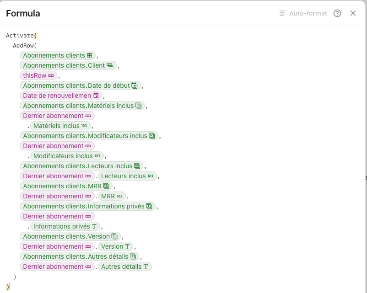Select the Abonnements clients.Client chip
Viewport: 367px width, 293px height.
click(68, 65)
